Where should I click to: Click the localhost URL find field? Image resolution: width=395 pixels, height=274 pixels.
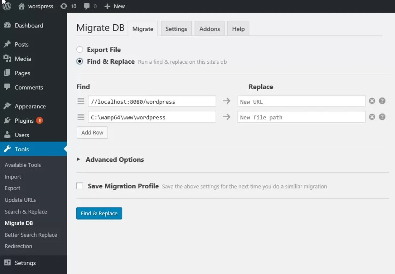click(x=152, y=102)
